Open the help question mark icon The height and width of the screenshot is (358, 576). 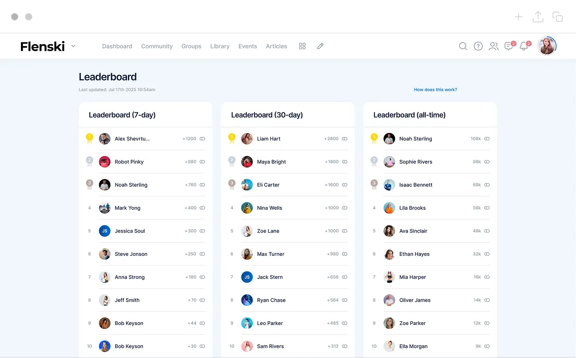pos(478,46)
